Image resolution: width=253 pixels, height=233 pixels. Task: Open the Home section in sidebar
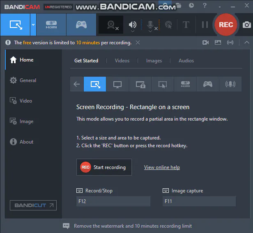[33, 60]
